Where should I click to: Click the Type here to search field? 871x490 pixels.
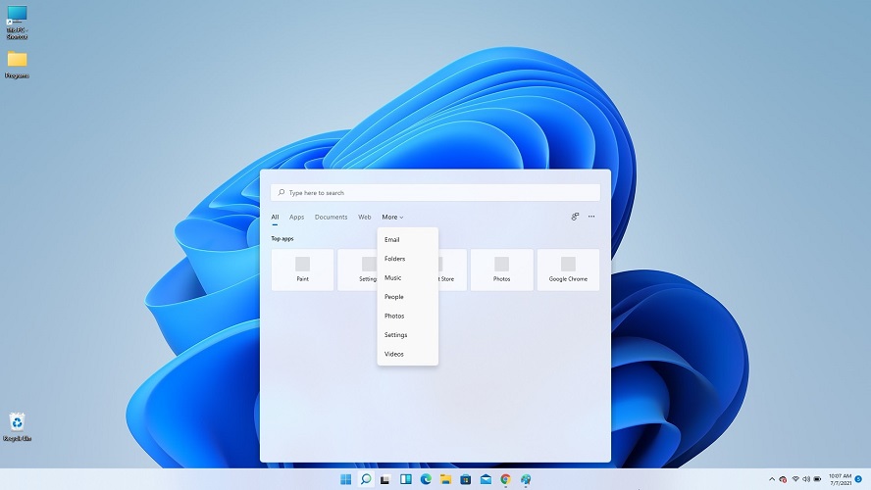pos(435,192)
